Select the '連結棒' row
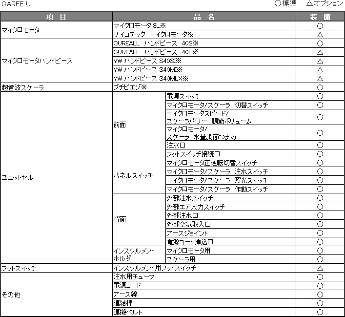 click(x=204, y=303)
